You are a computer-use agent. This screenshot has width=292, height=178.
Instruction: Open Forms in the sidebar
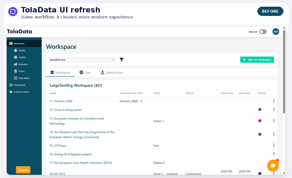coord(21,71)
